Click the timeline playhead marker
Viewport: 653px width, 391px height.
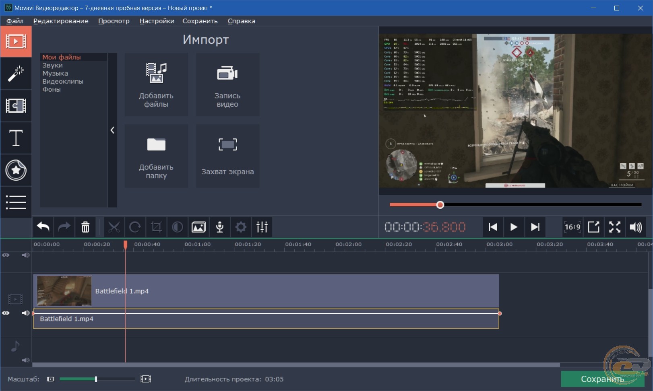[125, 245]
